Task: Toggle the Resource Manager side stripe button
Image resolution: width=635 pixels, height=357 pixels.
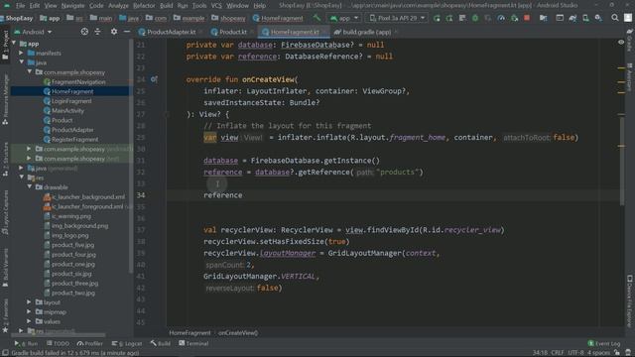Action: click(5, 99)
